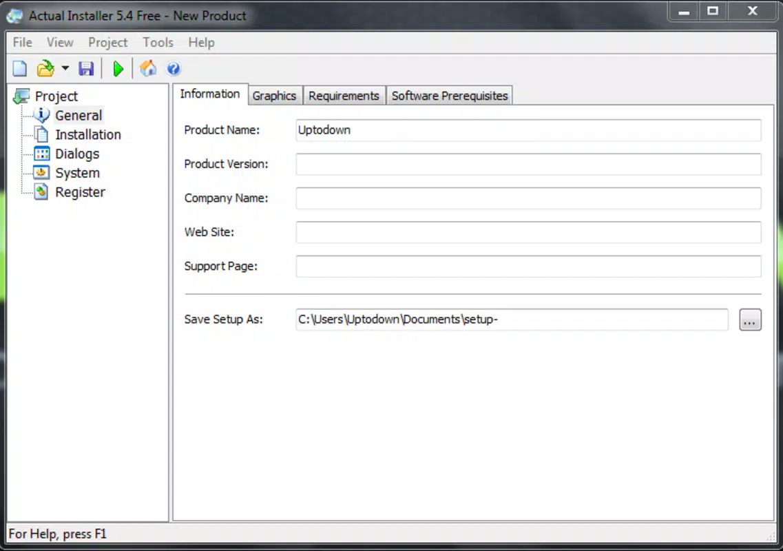This screenshot has height=551, width=783.
Task: Minimize the Actual Installer window
Action: [684, 12]
